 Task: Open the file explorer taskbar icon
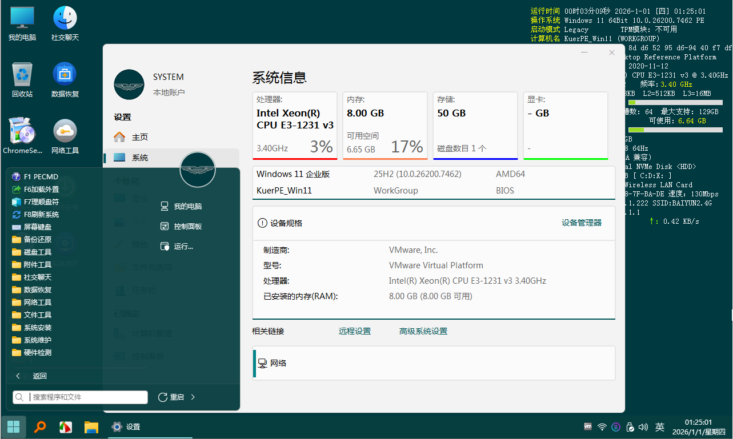(91, 426)
